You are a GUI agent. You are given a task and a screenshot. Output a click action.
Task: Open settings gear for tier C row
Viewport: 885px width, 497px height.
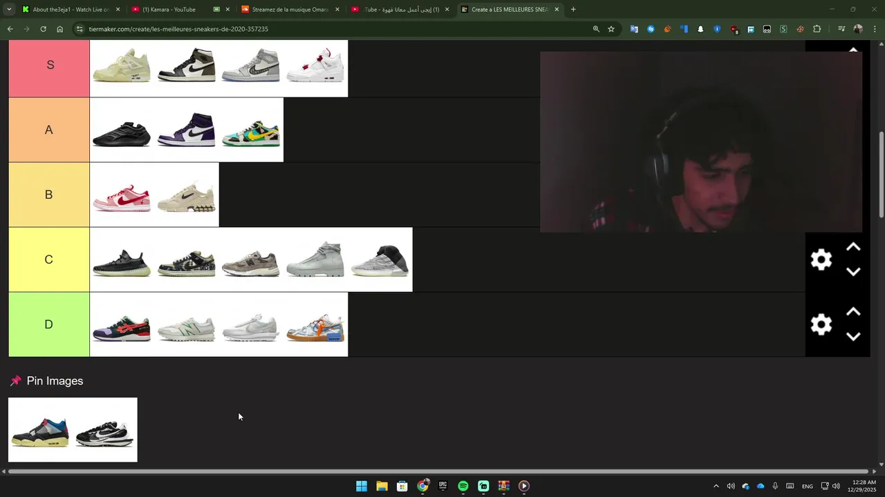(x=821, y=260)
